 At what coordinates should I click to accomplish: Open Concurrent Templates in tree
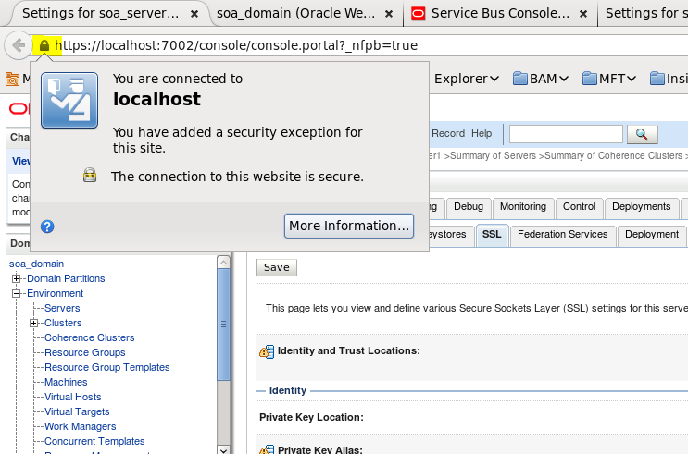(94, 441)
